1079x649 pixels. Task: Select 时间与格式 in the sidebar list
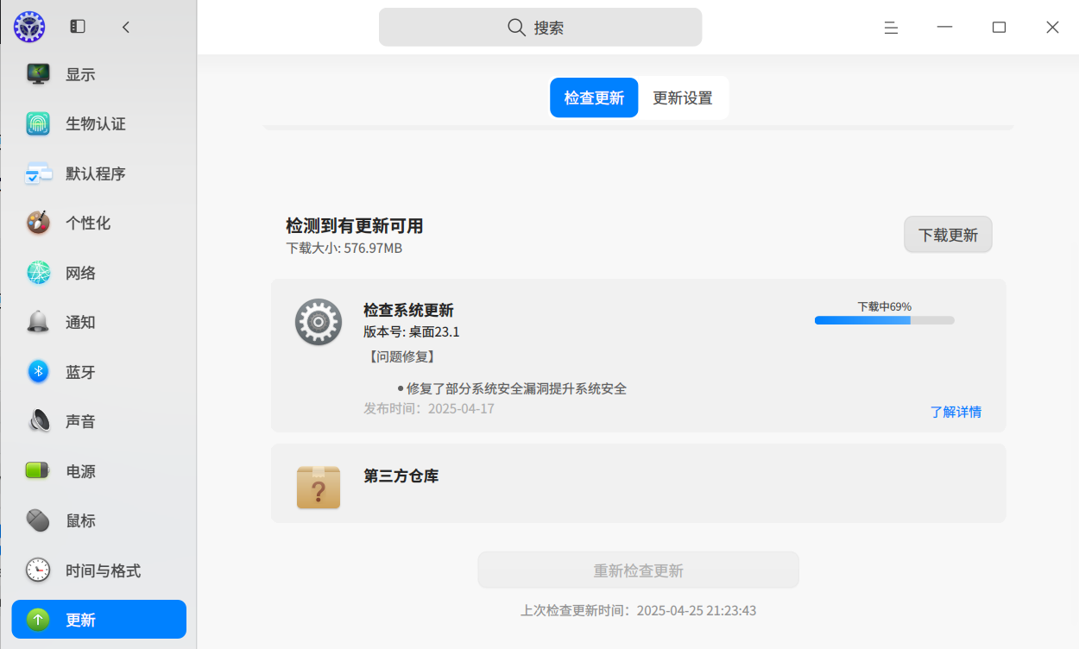coord(99,570)
